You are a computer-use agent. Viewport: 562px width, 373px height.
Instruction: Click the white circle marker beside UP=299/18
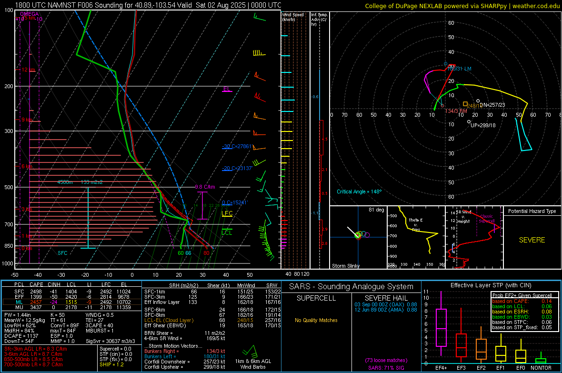point(469,122)
